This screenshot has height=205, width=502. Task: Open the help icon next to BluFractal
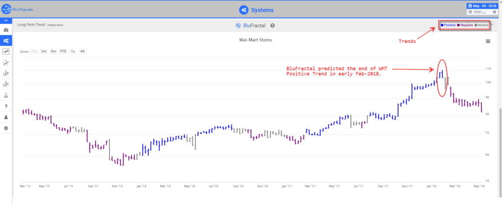coord(273,25)
